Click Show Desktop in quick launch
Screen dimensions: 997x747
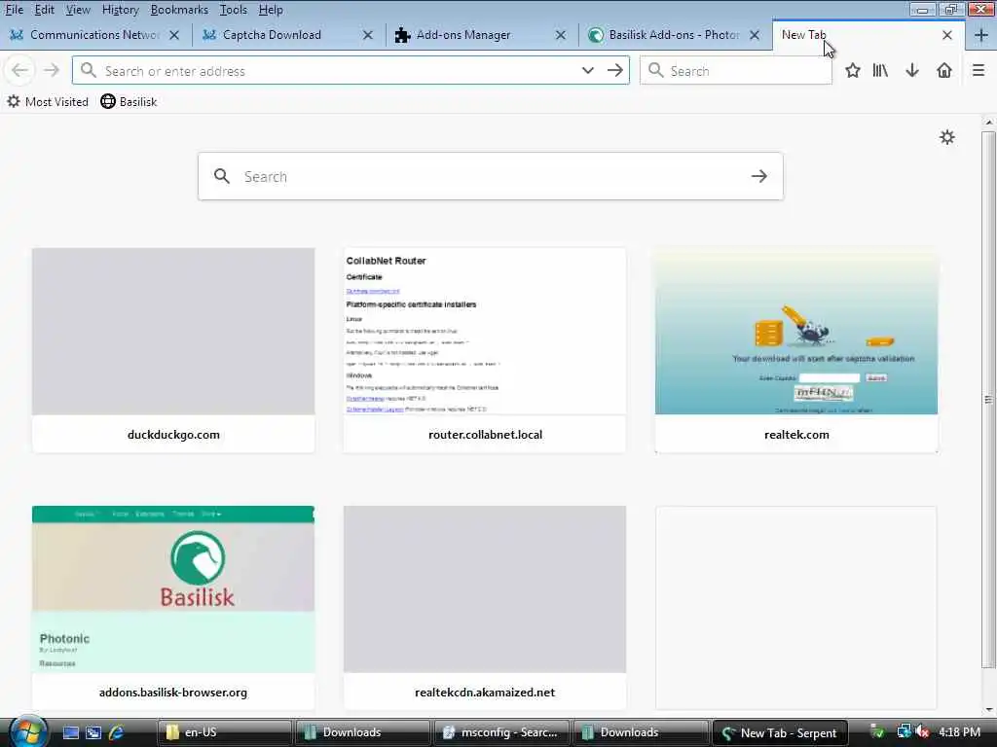pos(70,732)
